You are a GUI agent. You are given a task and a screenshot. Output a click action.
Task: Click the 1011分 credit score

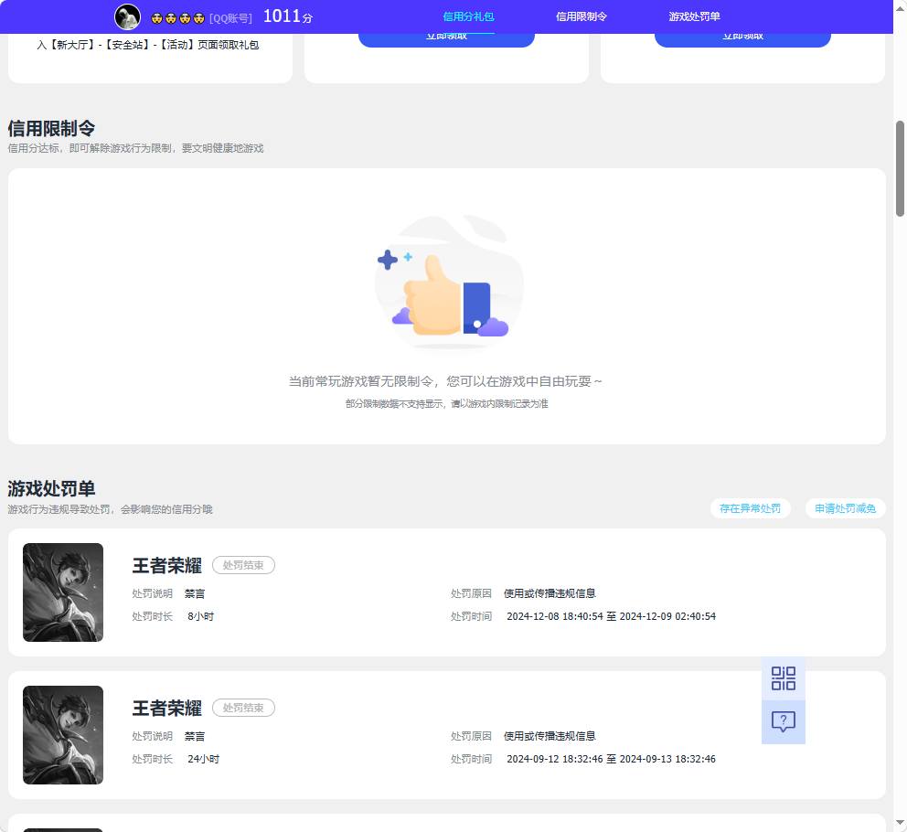click(288, 16)
